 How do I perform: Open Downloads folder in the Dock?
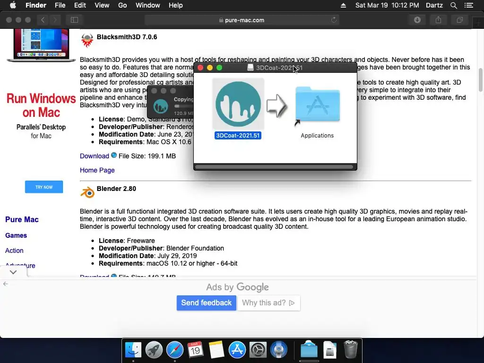(309, 349)
